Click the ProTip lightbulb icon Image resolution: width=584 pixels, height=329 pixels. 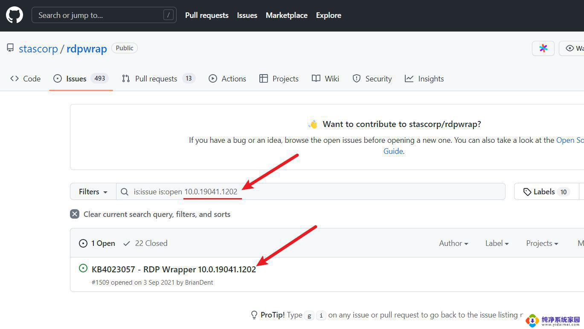(254, 315)
